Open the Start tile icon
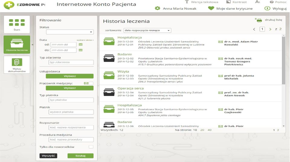The image size is (290, 162). (17, 23)
